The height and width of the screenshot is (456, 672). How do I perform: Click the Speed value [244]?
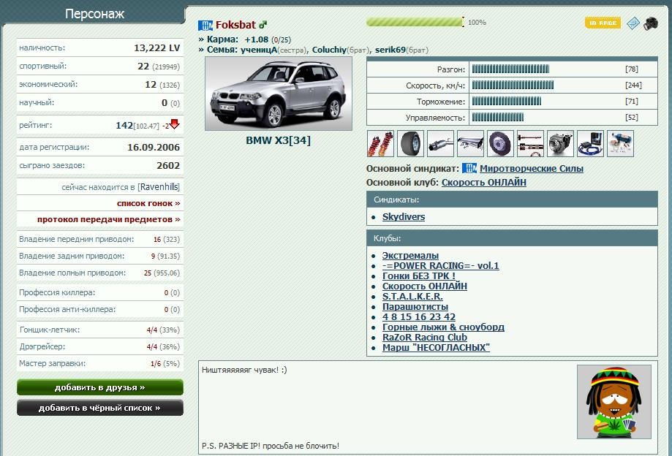(633, 85)
